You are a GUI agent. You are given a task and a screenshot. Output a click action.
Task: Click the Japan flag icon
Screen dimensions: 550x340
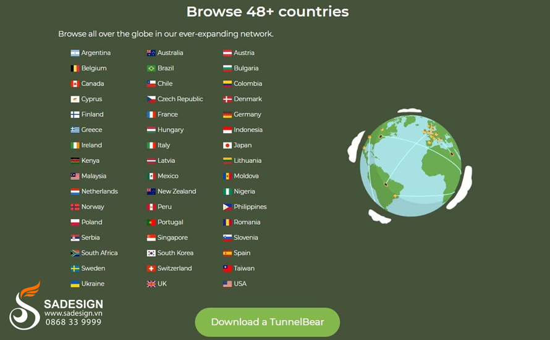(x=227, y=145)
